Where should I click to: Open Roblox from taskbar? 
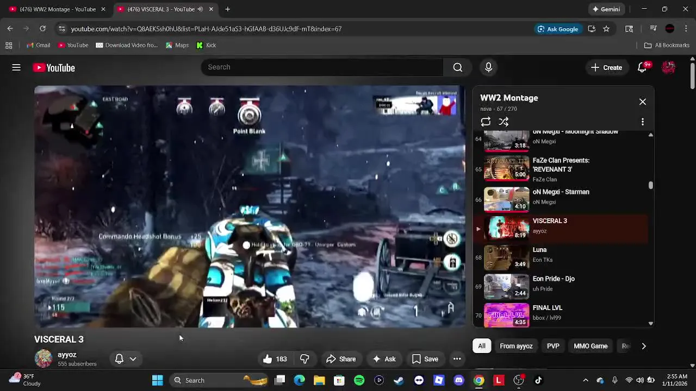point(439,380)
